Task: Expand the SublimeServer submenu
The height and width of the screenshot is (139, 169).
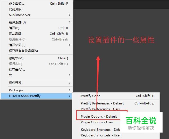Action: [x=37, y=15]
